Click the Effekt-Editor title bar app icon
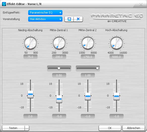This screenshot has width=147, height=132. [x=4, y=4]
